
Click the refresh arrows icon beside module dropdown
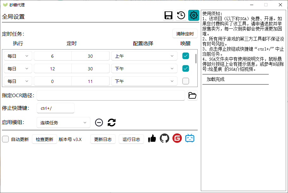(111, 122)
